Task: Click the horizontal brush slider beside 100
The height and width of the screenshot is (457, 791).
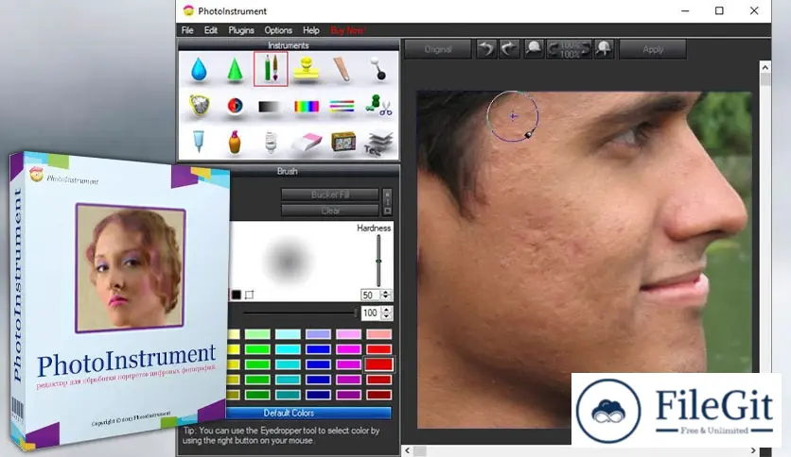Action: pos(300,313)
